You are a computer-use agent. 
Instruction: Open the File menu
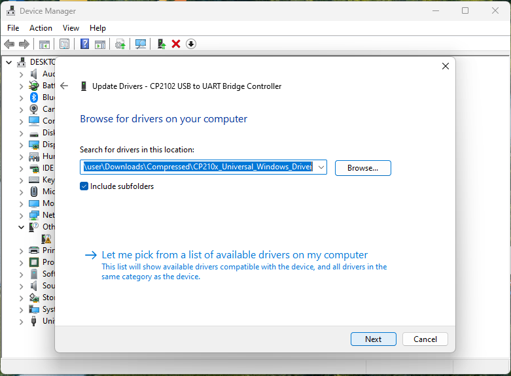(13, 28)
